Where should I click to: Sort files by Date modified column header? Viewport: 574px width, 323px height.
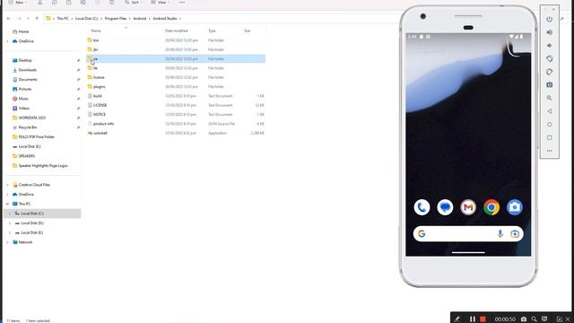click(177, 31)
